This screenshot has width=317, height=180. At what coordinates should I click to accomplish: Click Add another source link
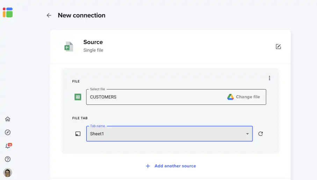(x=175, y=166)
